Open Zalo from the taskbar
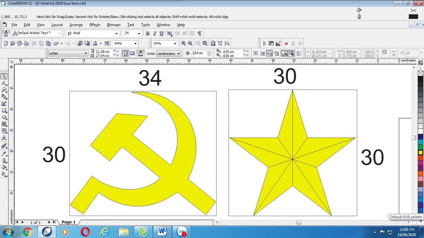This screenshot has height=238, width=424. click(181, 232)
